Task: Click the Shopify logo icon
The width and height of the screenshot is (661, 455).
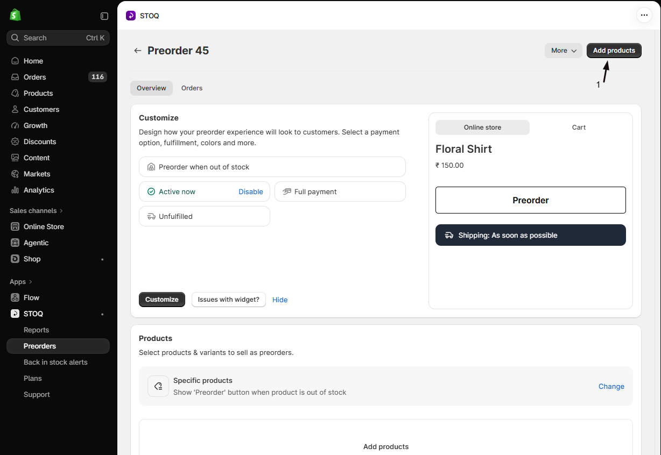Action: (x=15, y=15)
